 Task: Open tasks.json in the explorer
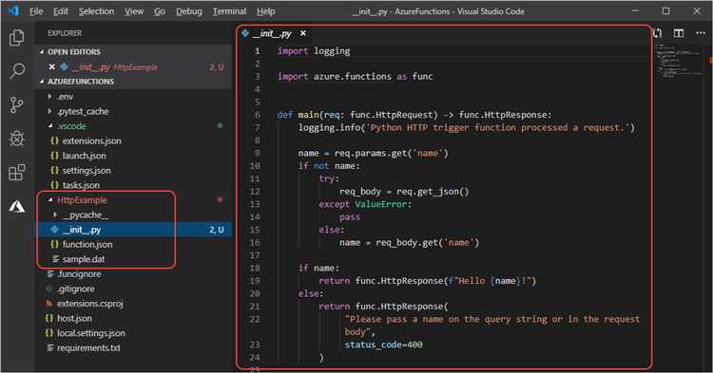click(81, 185)
